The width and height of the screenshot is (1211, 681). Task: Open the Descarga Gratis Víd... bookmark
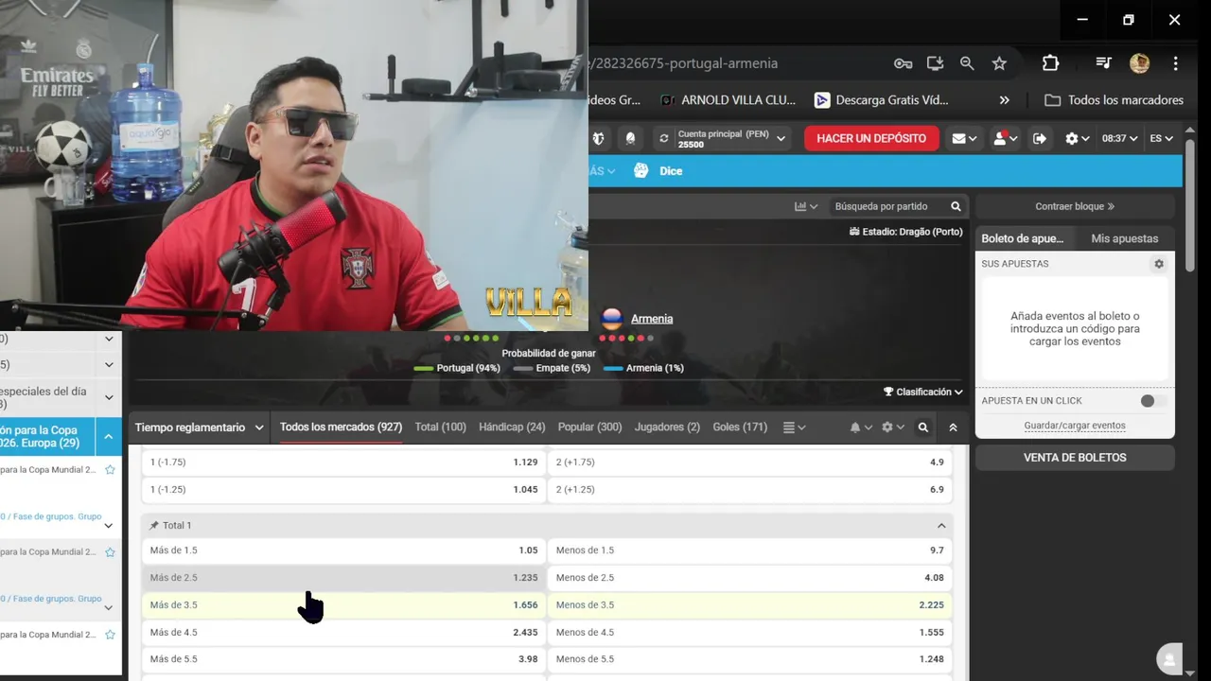tap(882, 100)
